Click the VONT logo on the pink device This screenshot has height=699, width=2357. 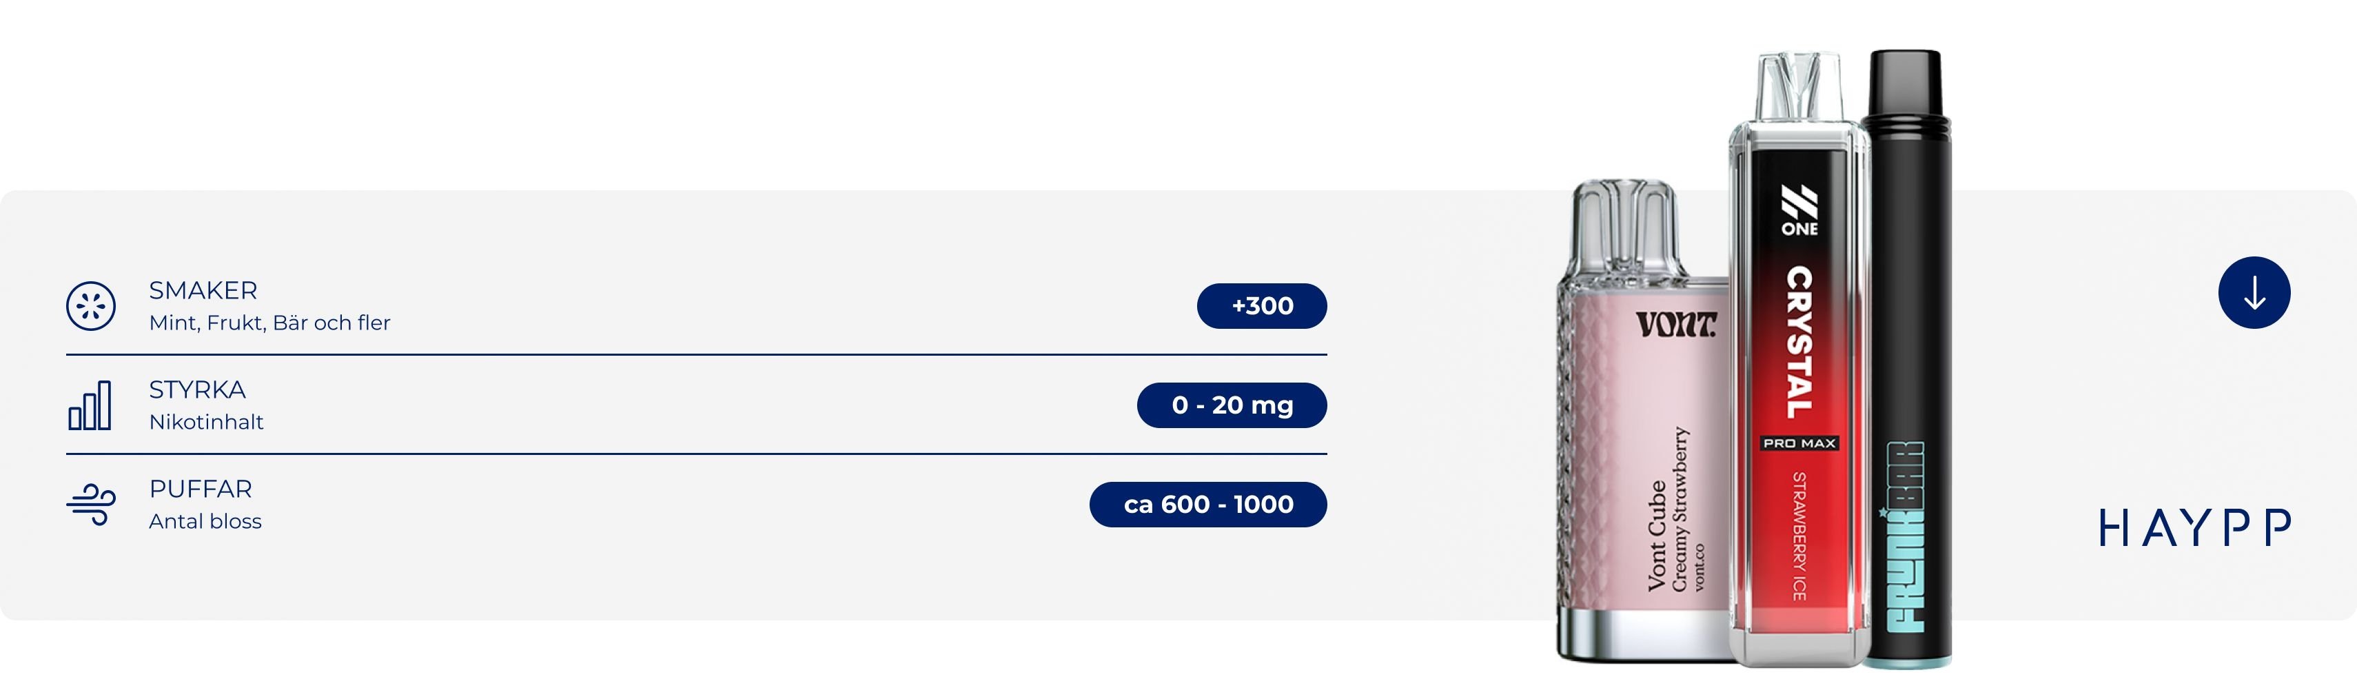(x=1676, y=324)
